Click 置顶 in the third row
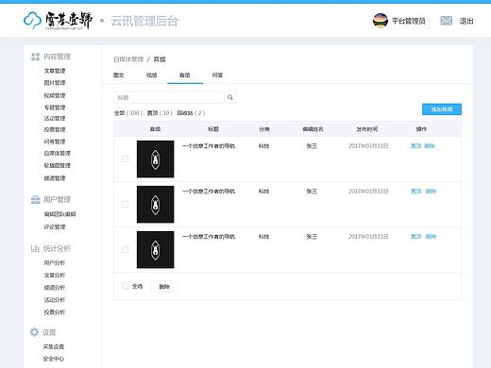The width and height of the screenshot is (491, 368). coord(415,237)
